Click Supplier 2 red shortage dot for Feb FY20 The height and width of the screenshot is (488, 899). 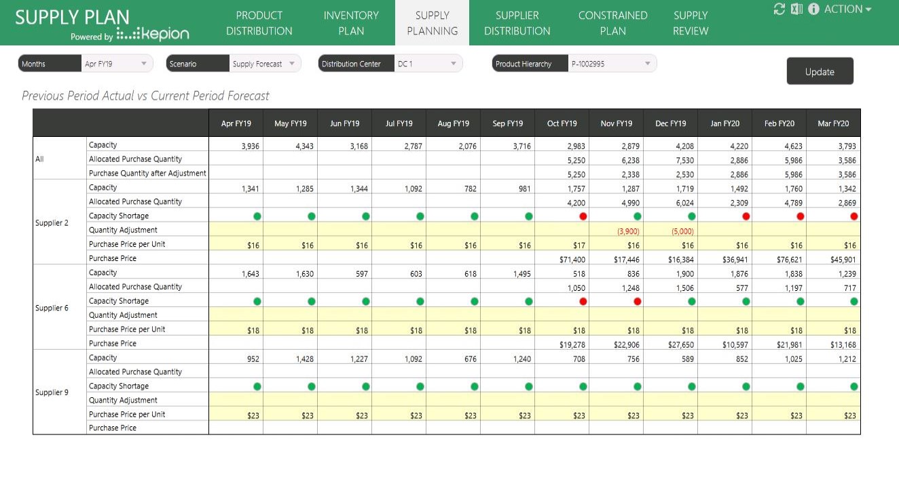(x=800, y=216)
